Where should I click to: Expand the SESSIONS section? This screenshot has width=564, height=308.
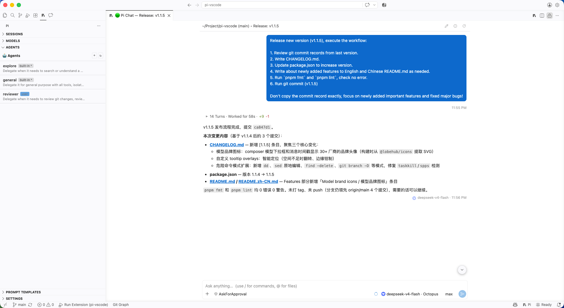53,34
